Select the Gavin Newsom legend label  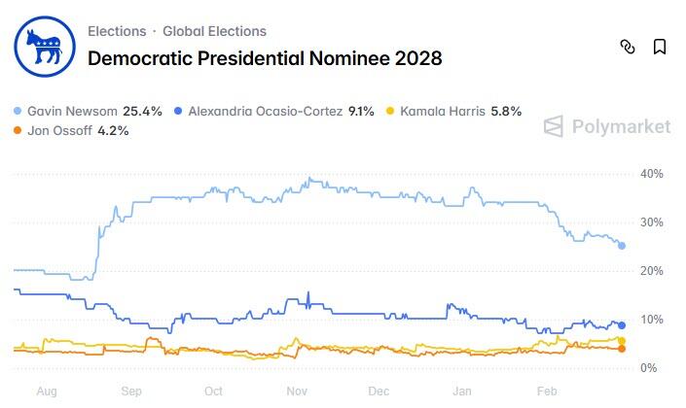pos(72,112)
